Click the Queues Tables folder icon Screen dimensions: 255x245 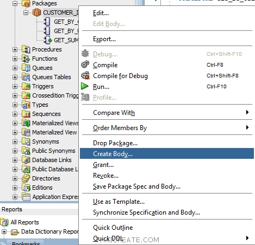tap(26, 77)
